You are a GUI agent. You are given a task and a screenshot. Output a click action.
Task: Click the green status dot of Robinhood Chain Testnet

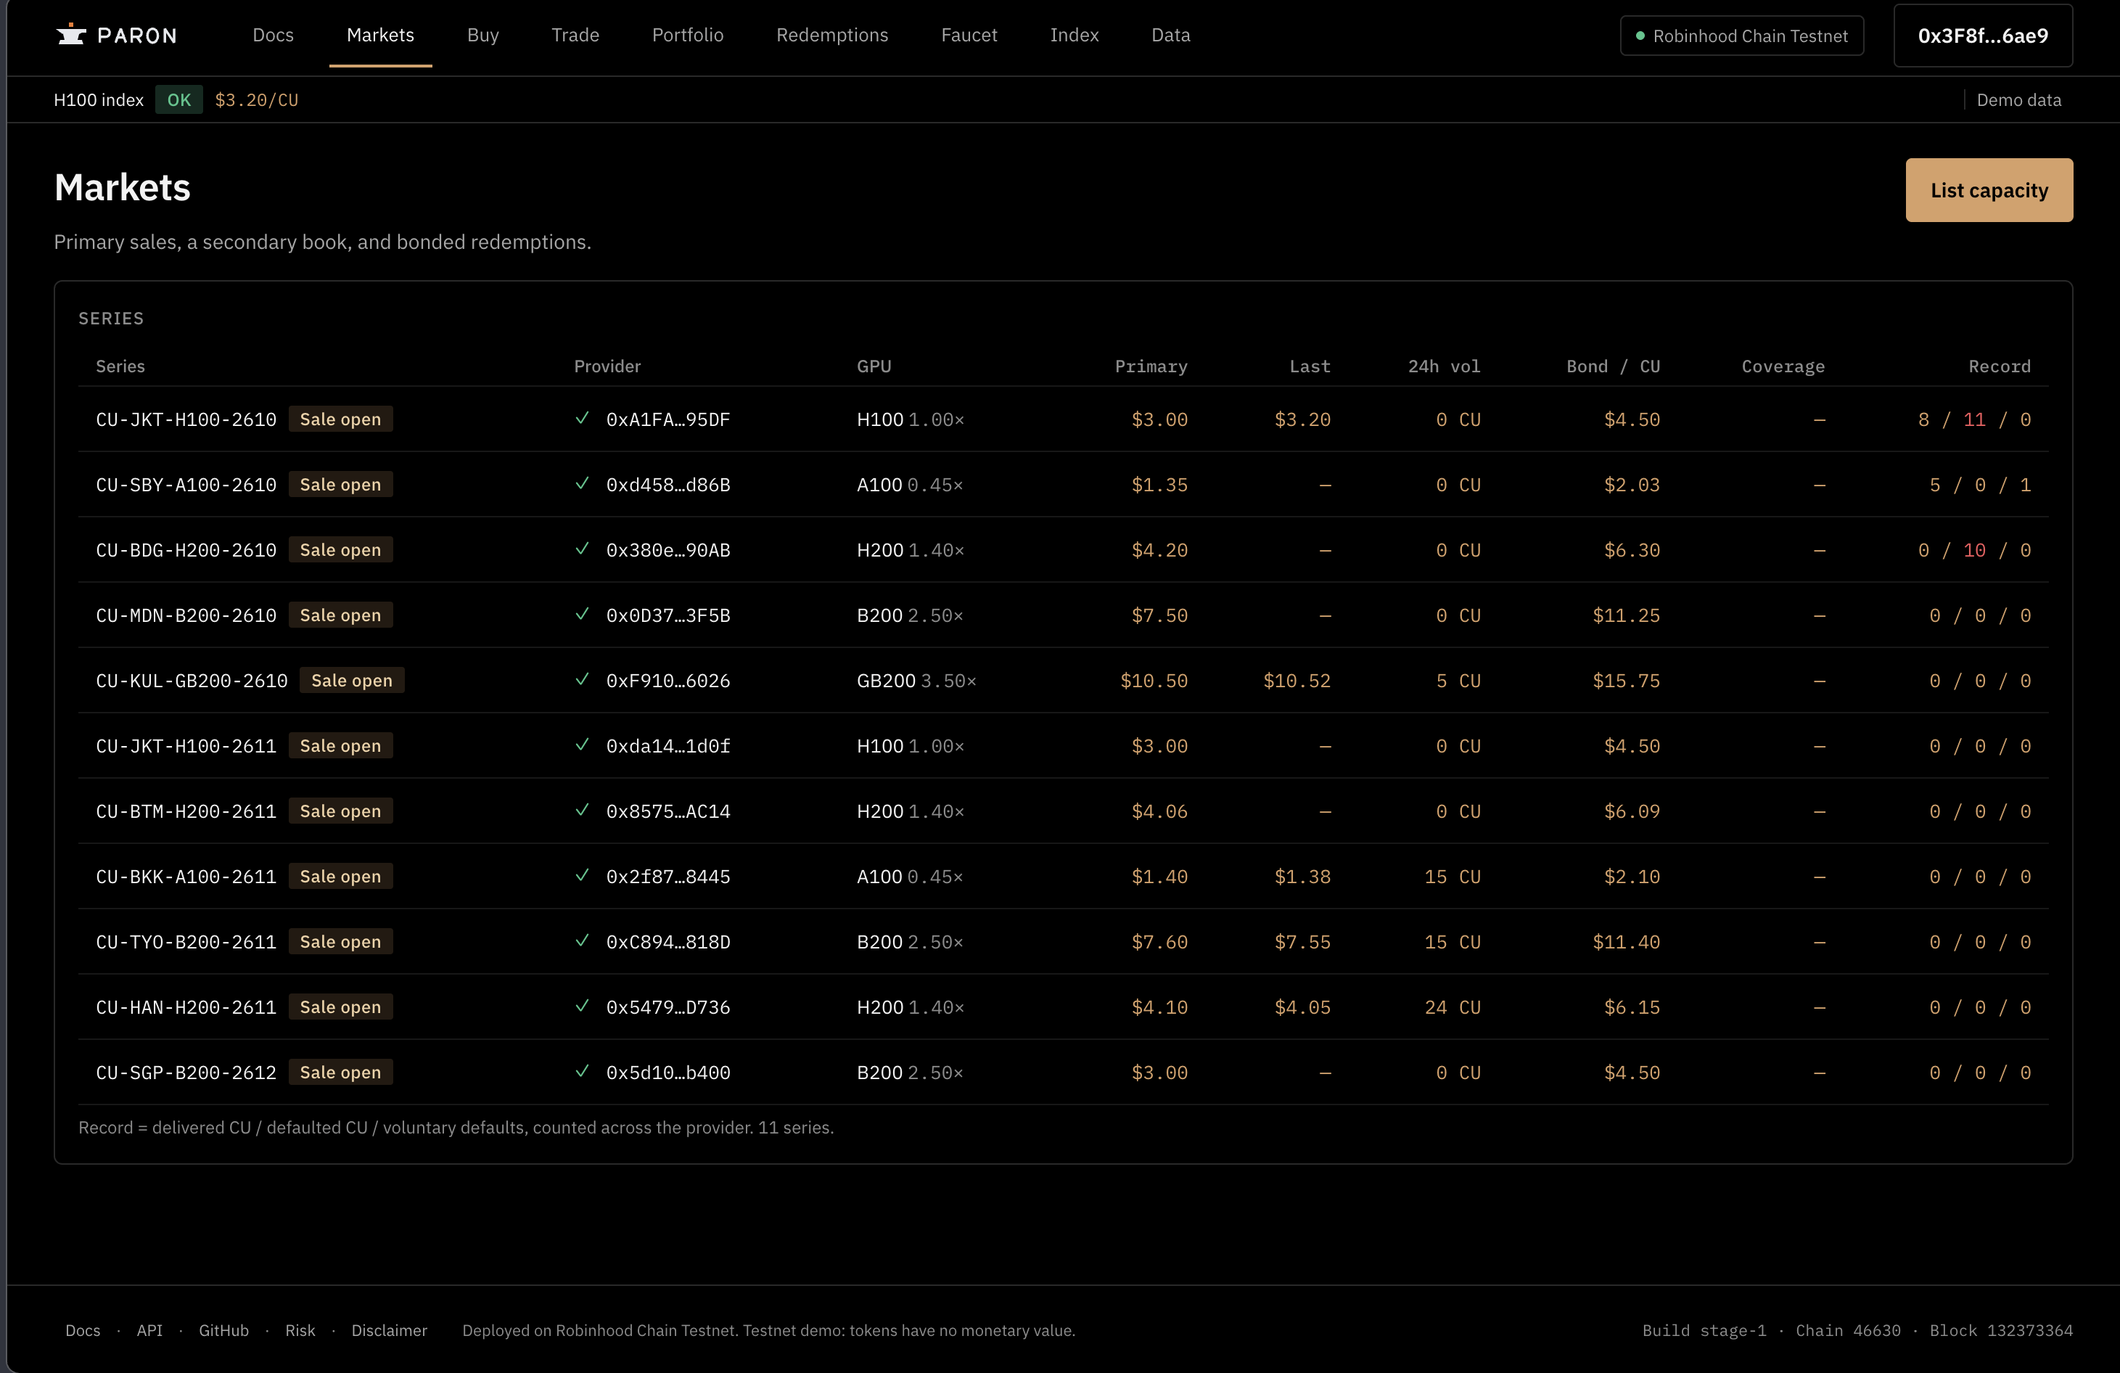coord(1640,36)
